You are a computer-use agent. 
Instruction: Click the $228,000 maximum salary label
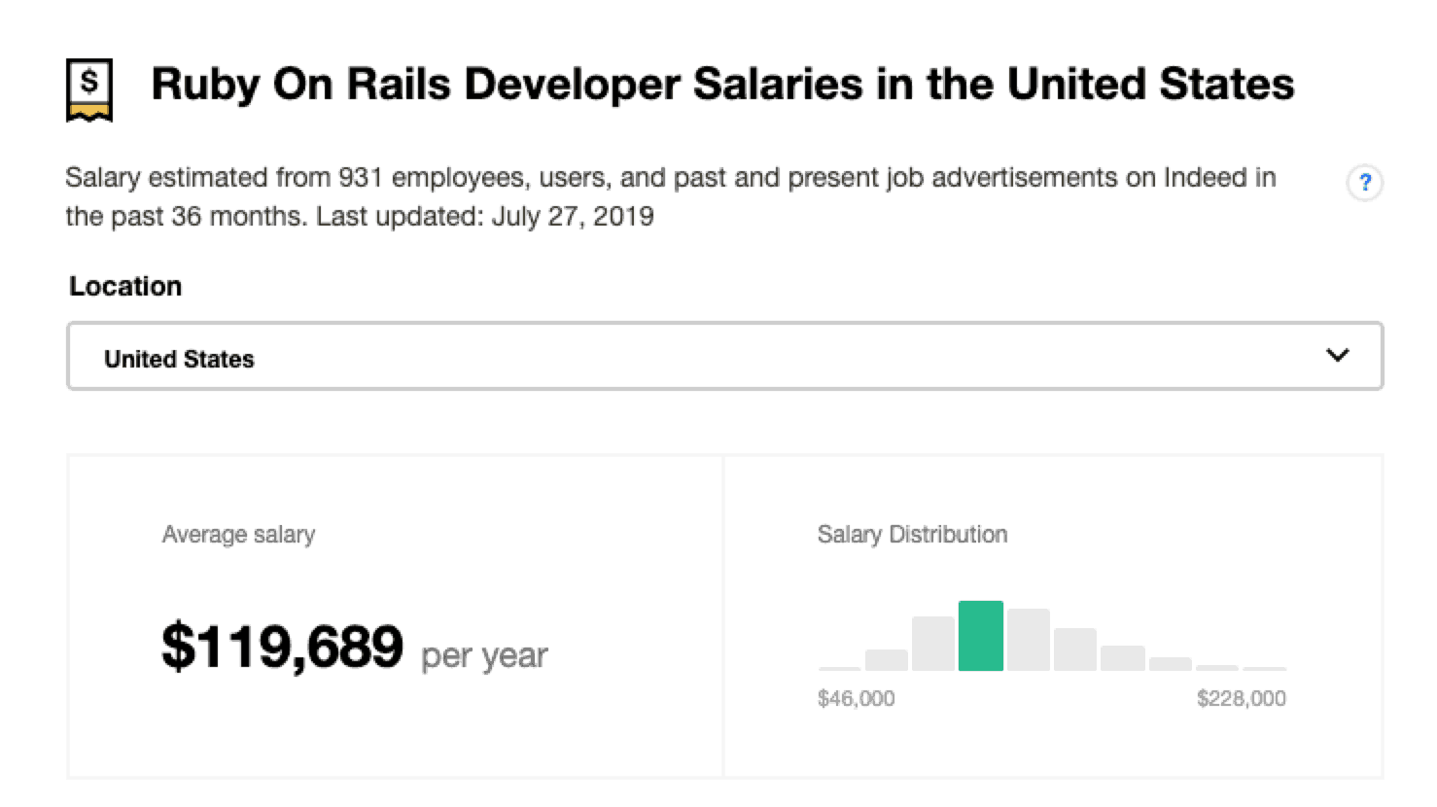[x=1241, y=698]
